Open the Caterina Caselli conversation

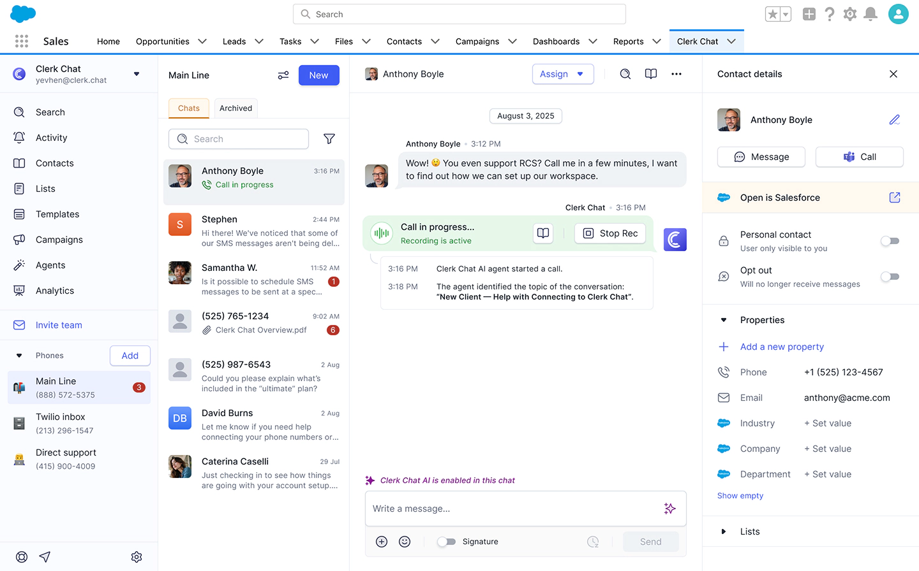click(254, 473)
